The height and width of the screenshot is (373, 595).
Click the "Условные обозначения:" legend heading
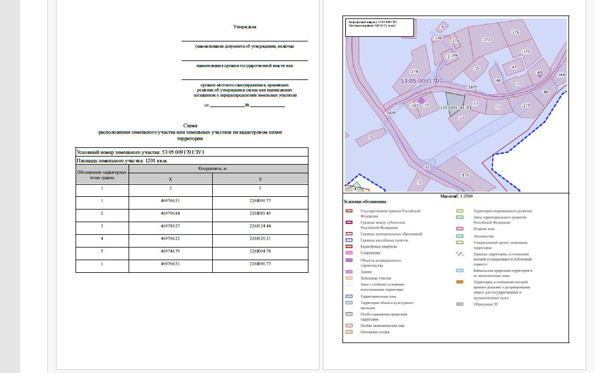366,202
